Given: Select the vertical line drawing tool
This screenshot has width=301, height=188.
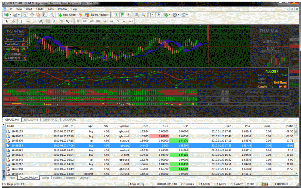Looking at the screenshot, I should pos(21,21).
